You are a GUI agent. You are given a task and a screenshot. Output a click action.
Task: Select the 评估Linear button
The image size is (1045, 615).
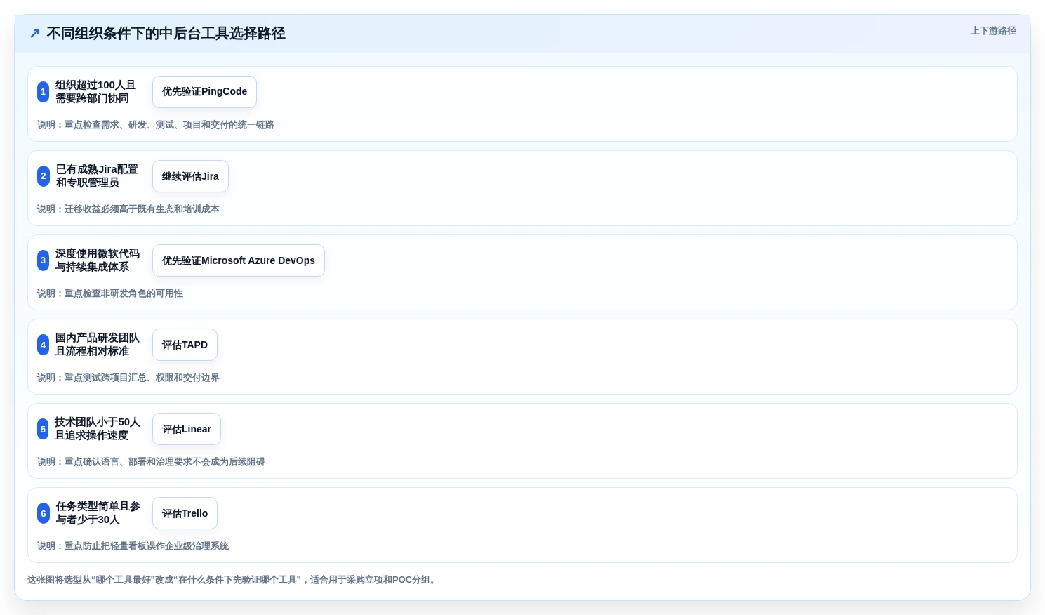point(187,429)
